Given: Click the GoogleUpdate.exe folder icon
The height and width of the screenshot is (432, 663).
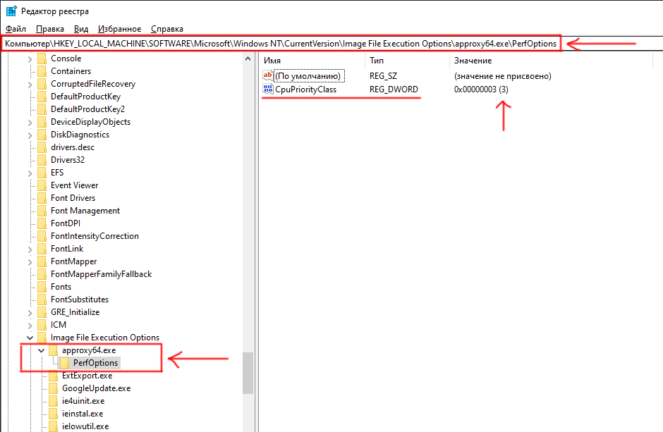Looking at the screenshot, I should (53, 388).
